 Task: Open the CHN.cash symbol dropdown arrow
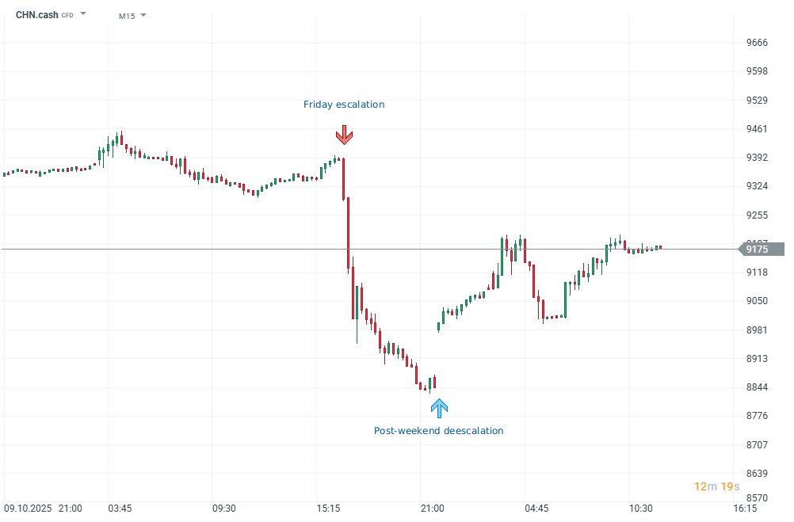click(83, 14)
